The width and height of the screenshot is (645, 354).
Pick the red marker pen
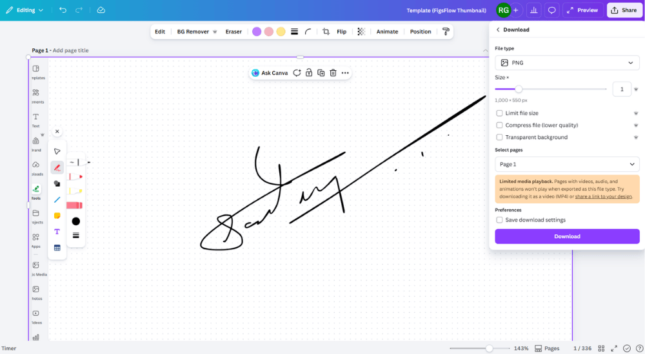pos(75,176)
